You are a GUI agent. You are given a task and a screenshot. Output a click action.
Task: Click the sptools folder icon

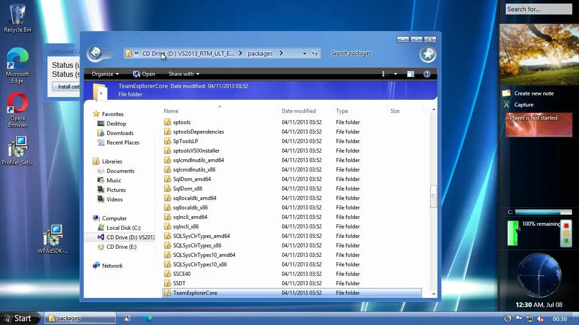(x=167, y=122)
